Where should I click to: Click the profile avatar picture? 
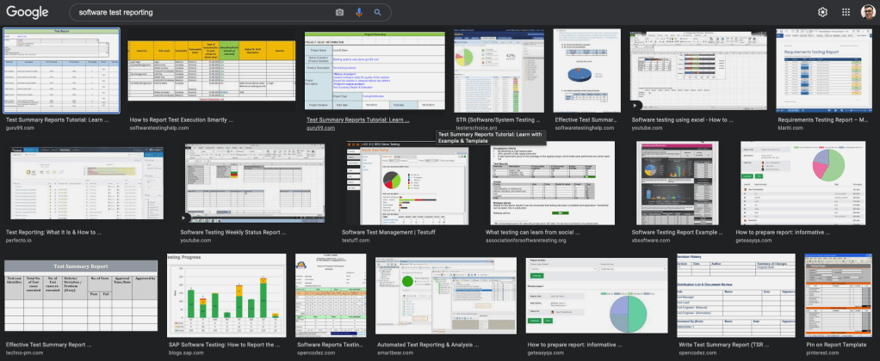coord(867,12)
